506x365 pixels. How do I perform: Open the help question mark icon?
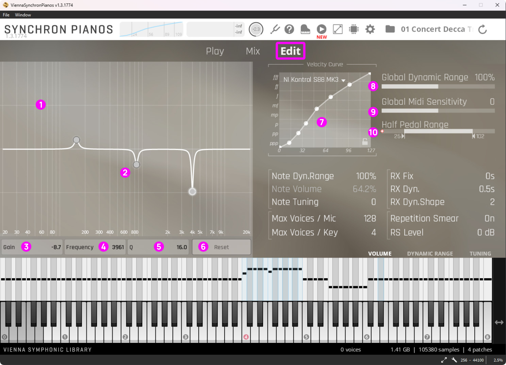tap(289, 29)
